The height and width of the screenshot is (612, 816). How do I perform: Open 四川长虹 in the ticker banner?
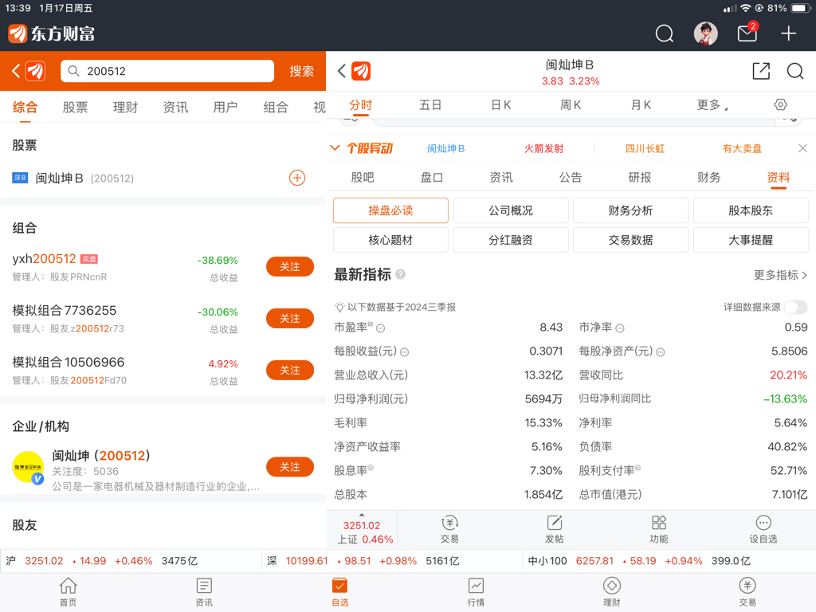coord(645,148)
